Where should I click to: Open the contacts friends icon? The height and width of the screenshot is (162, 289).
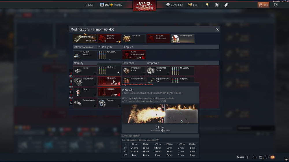pyautogui.click(x=261, y=157)
